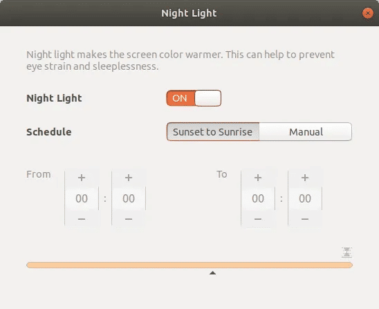Click the Night Light title bar

[x=189, y=13]
